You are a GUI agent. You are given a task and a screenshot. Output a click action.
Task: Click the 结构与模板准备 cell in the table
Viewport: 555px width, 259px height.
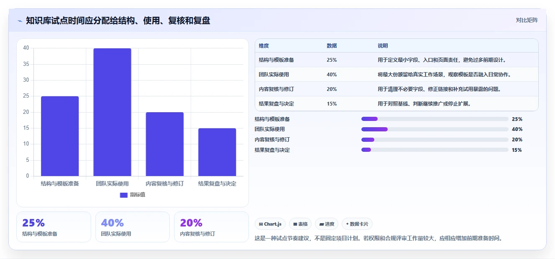276,60
